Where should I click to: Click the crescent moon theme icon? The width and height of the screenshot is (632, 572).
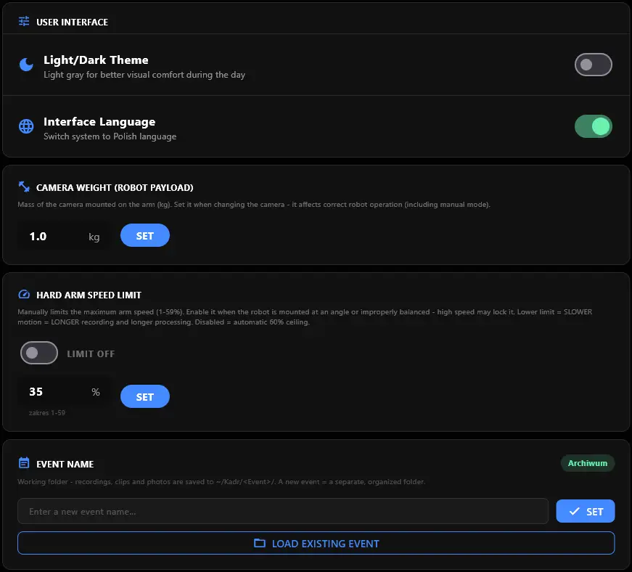coord(26,65)
